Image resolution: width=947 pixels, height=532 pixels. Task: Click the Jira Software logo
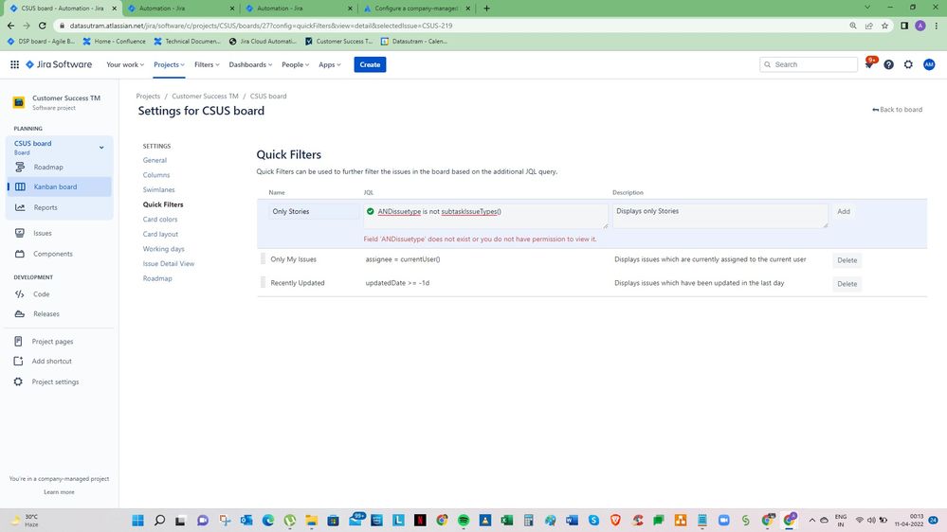59,64
